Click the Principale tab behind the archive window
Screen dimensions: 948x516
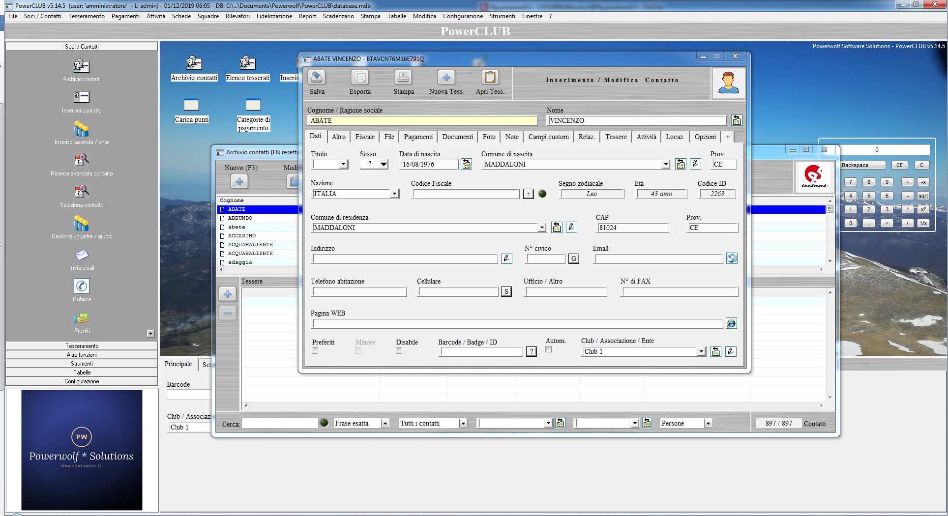click(178, 364)
